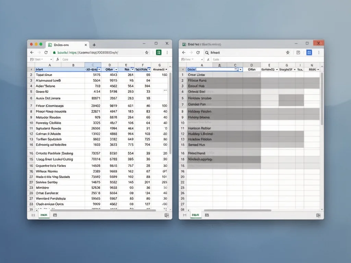
Task: Click the vertical scrollbar in right sheet
Action: pos(322,98)
